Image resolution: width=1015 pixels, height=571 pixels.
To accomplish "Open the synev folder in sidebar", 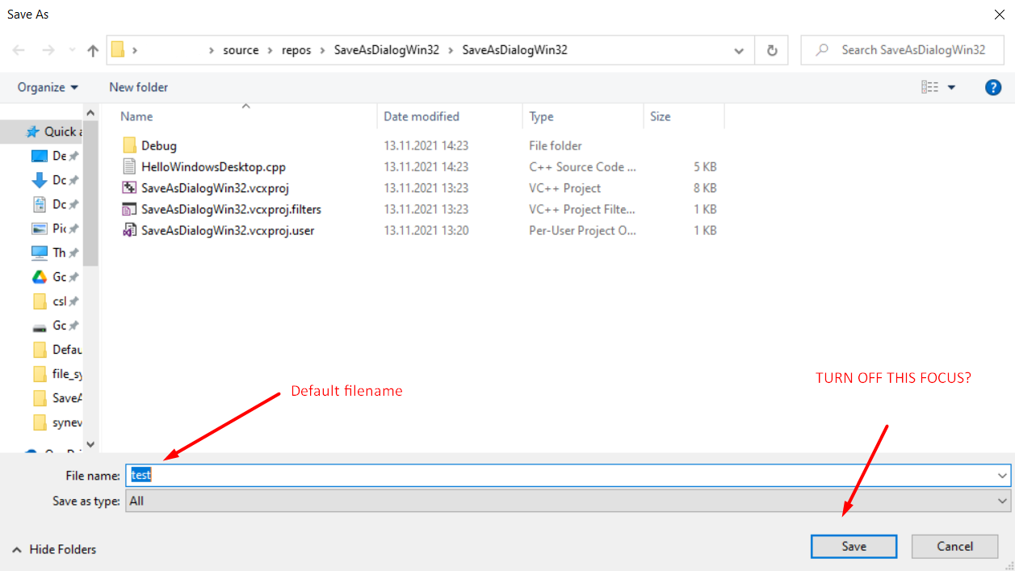I will (40, 422).
